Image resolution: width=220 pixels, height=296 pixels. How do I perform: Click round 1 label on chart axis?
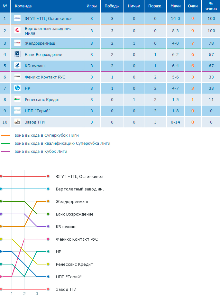tap(12, 293)
